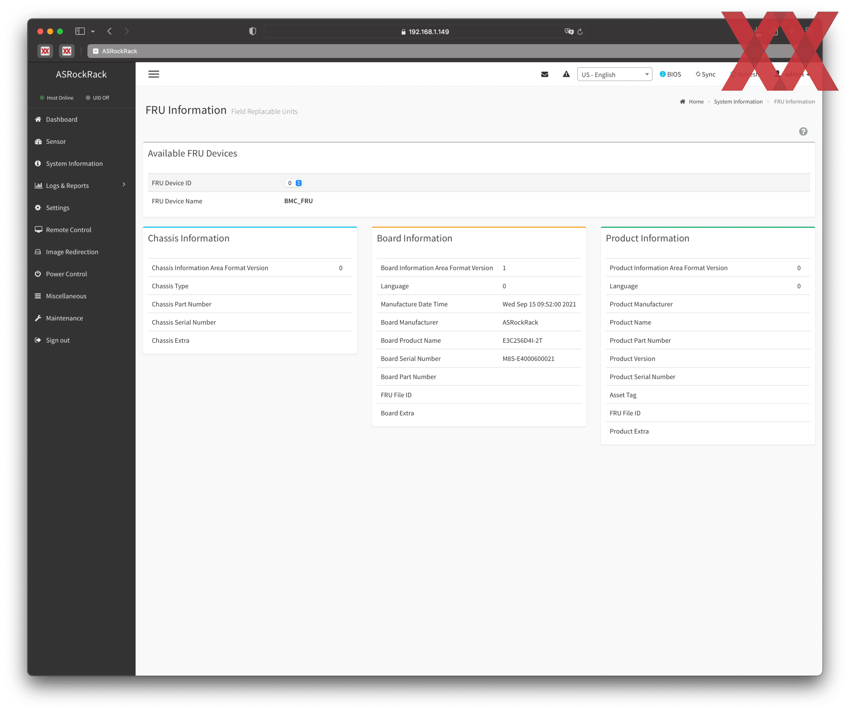Click the first pinned tab icon

(x=45, y=51)
